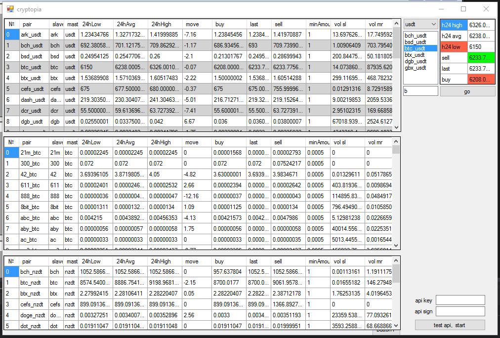Select the aby_btc pair cell

(34, 229)
